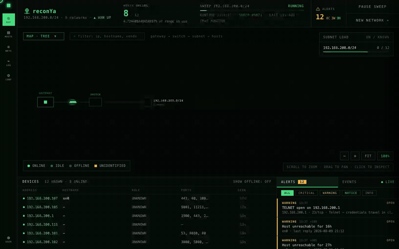The image size is (399, 249).
Task: Zoom out the map with minus button
Action: point(344,156)
